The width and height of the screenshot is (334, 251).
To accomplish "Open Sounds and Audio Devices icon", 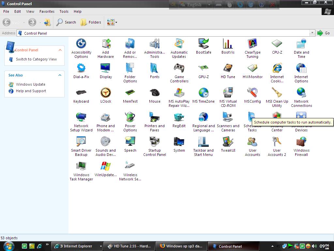I will pos(106,142).
